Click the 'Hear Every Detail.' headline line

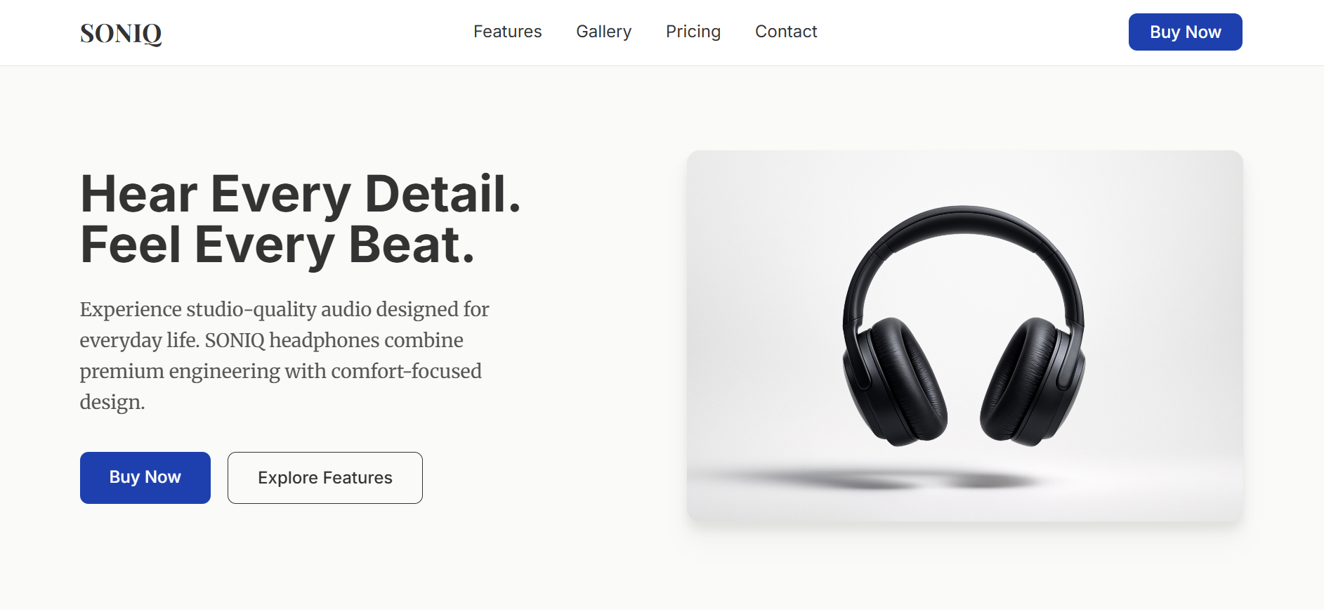[x=301, y=193]
